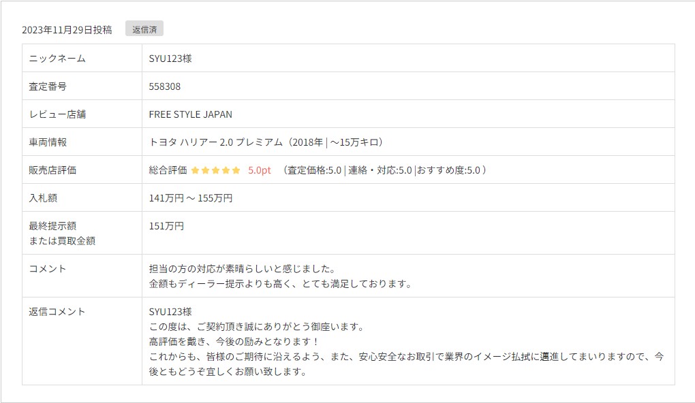Click the bid range 141万円 ～ 155万円
695x403 pixels.
pyautogui.click(x=191, y=198)
